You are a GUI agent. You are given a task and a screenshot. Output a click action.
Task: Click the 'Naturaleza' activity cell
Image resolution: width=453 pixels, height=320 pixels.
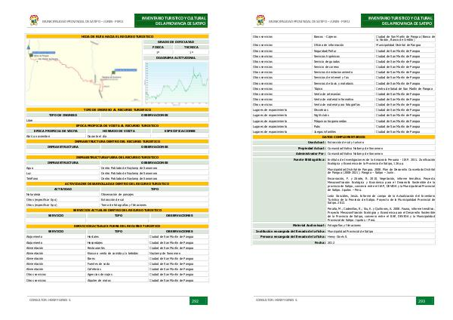[x=63, y=195]
